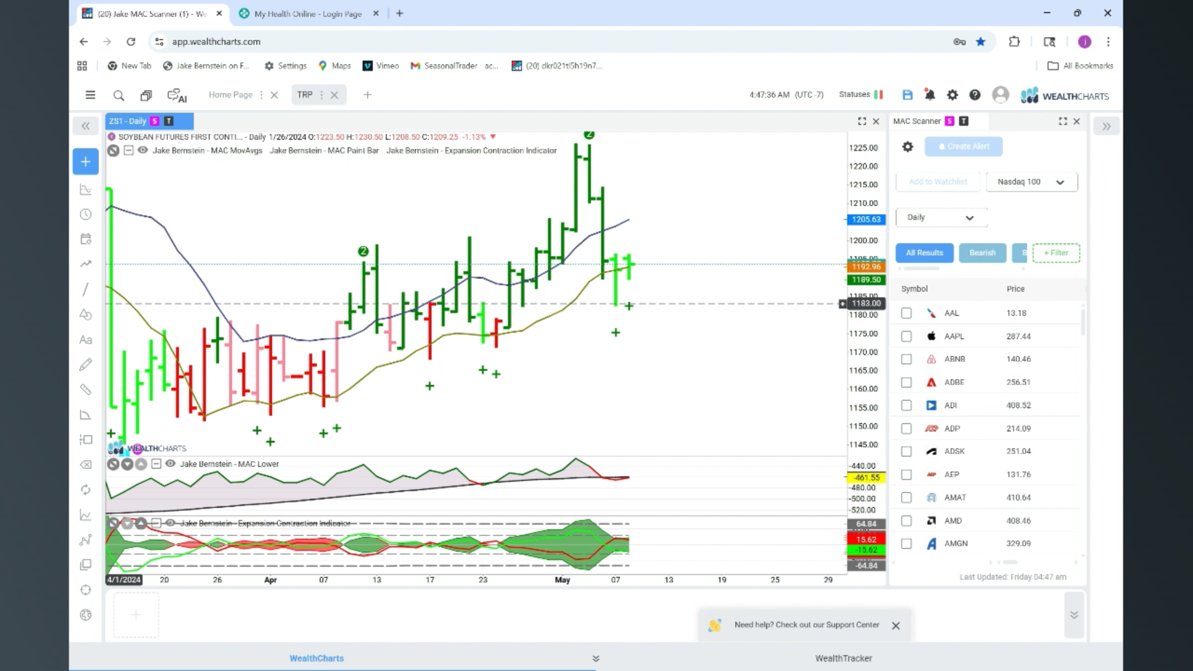Click the blue add-drawing plus button
Screen dimensions: 1193x671
coord(86,162)
